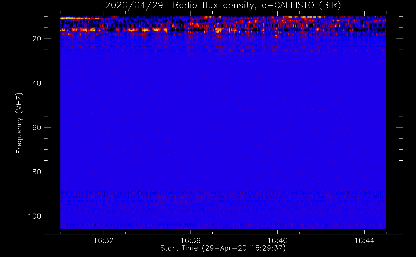The height and width of the screenshot is (257, 416).
Task: Click the plot title "Radio flux density, e-CALLISTO (BIR)"
Action: [257, 5]
